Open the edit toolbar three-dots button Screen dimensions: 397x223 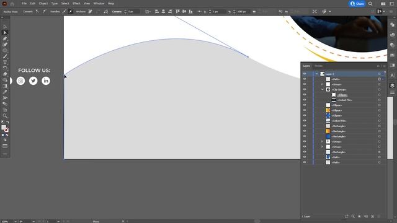[5, 154]
